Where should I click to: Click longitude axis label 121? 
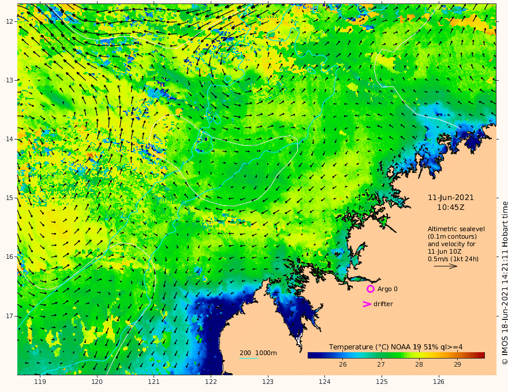pyautogui.click(x=154, y=382)
